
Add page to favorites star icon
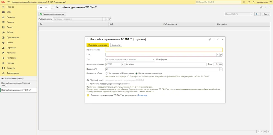(x=52, y=7)
